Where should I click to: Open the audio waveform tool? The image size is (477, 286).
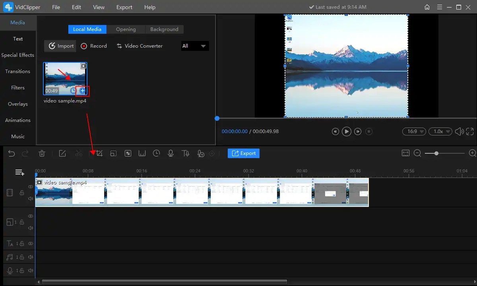(142, 153)
